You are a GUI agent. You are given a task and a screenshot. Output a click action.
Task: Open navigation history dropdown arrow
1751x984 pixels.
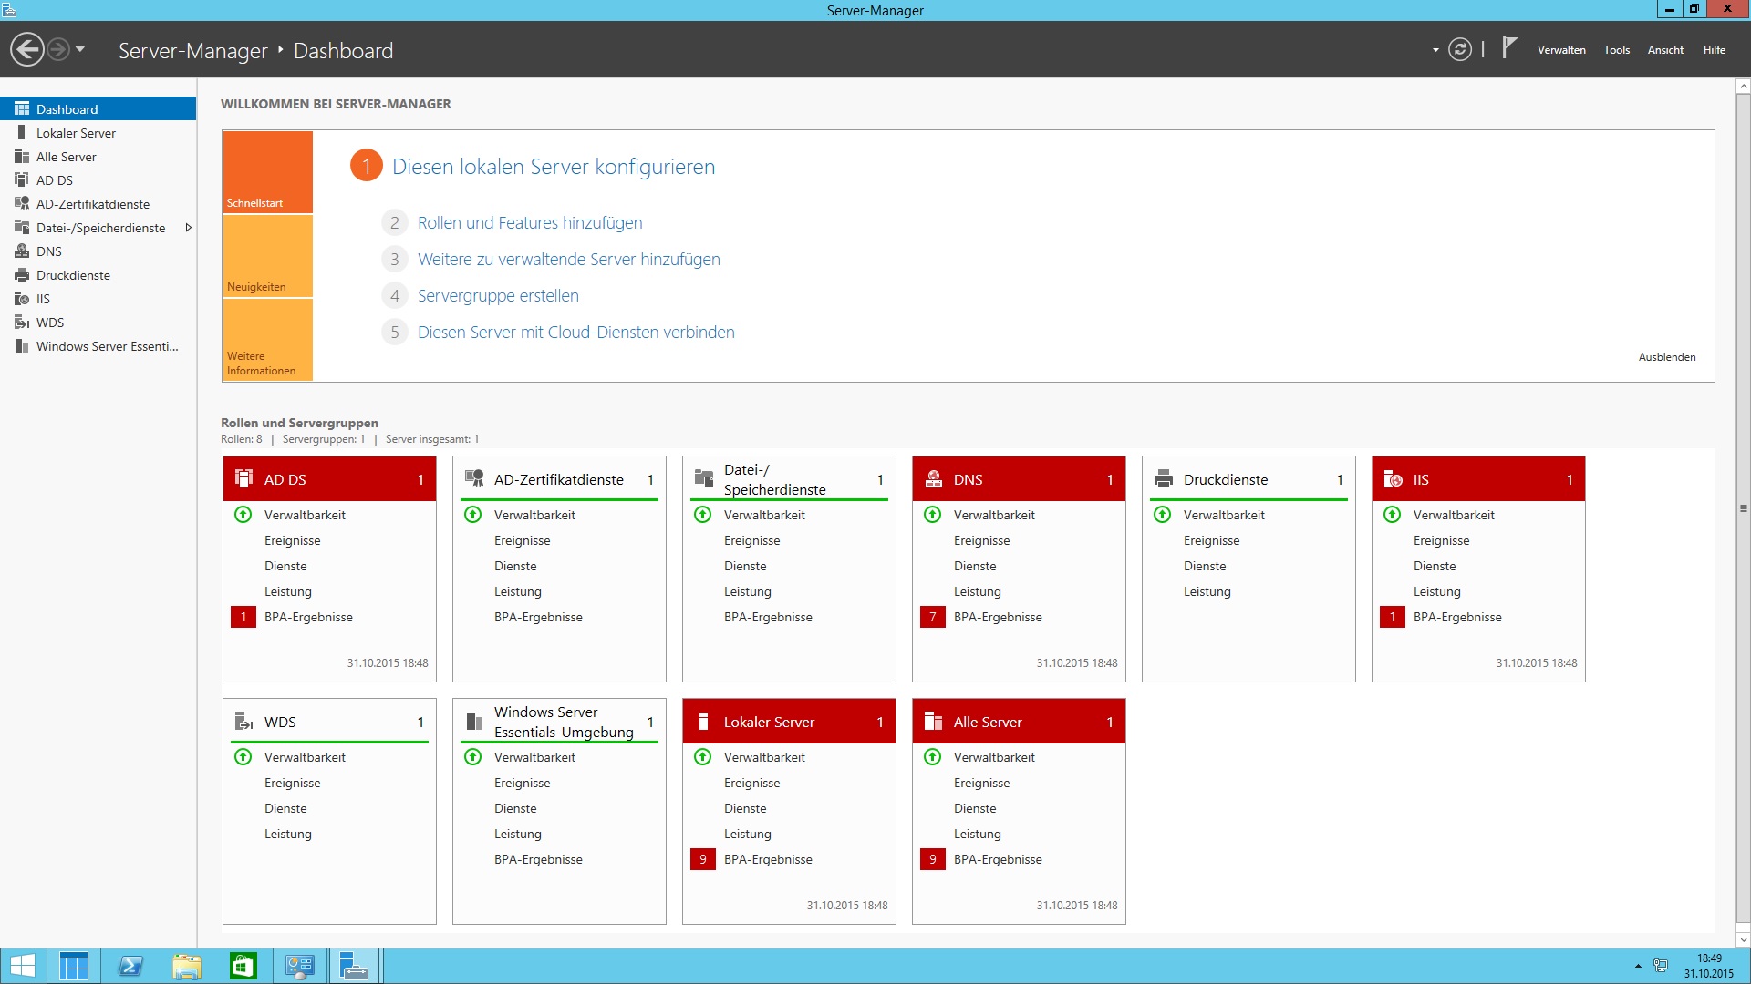click(80, 49)
